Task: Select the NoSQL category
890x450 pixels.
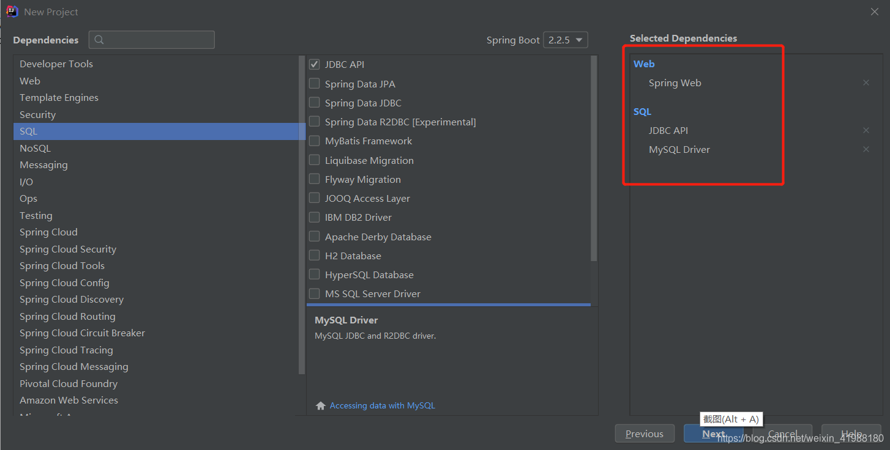Action: point(155,148)
